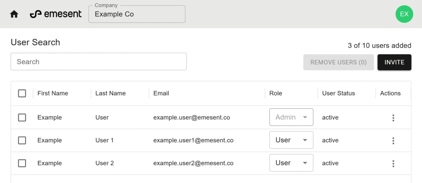
Task: Click in the User Search field
Action: pyautogui.click(x=98, y=62)
